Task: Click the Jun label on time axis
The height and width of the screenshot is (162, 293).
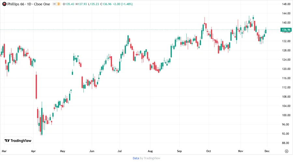Action: (92, 151)
